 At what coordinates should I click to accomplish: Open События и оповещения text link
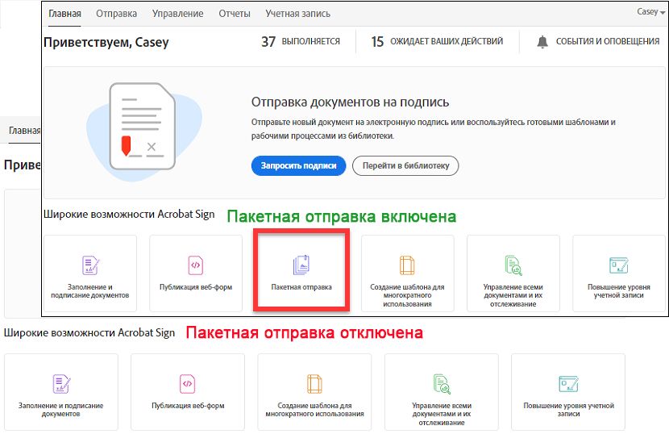[x=608, y=41]
